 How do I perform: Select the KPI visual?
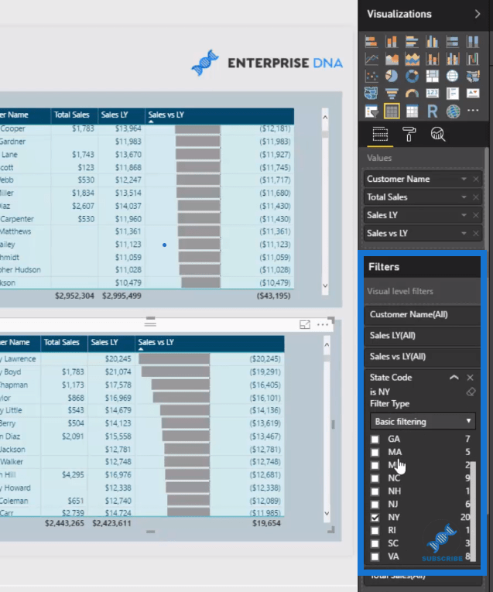(473, 94)
